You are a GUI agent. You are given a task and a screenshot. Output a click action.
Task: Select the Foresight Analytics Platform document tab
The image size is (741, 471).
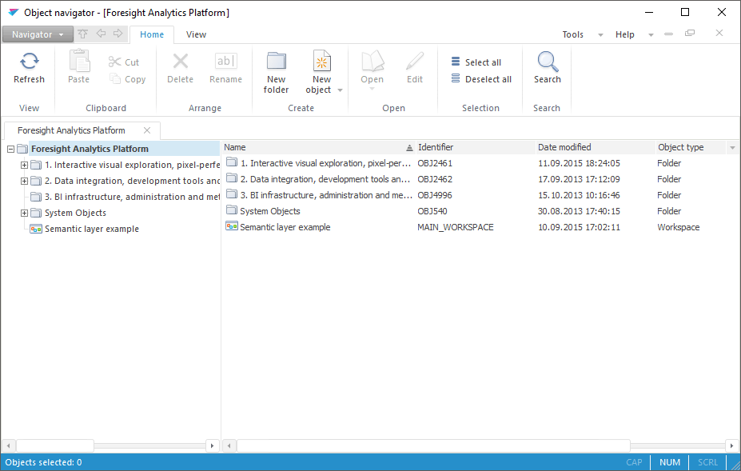coord(71,130)
